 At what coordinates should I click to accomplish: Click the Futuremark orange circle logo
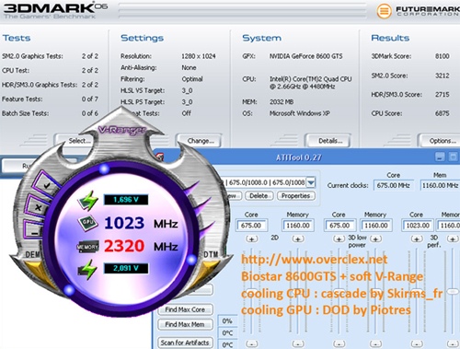click(x=384, y=11)
